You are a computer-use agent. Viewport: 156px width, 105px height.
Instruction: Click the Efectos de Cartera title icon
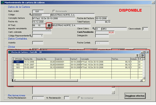[x=10, y=52]
